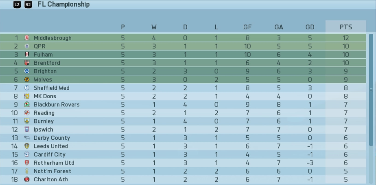Select the Wolves crest icon
The height and width of the screenshot is (185, 376).
[27, 79]
